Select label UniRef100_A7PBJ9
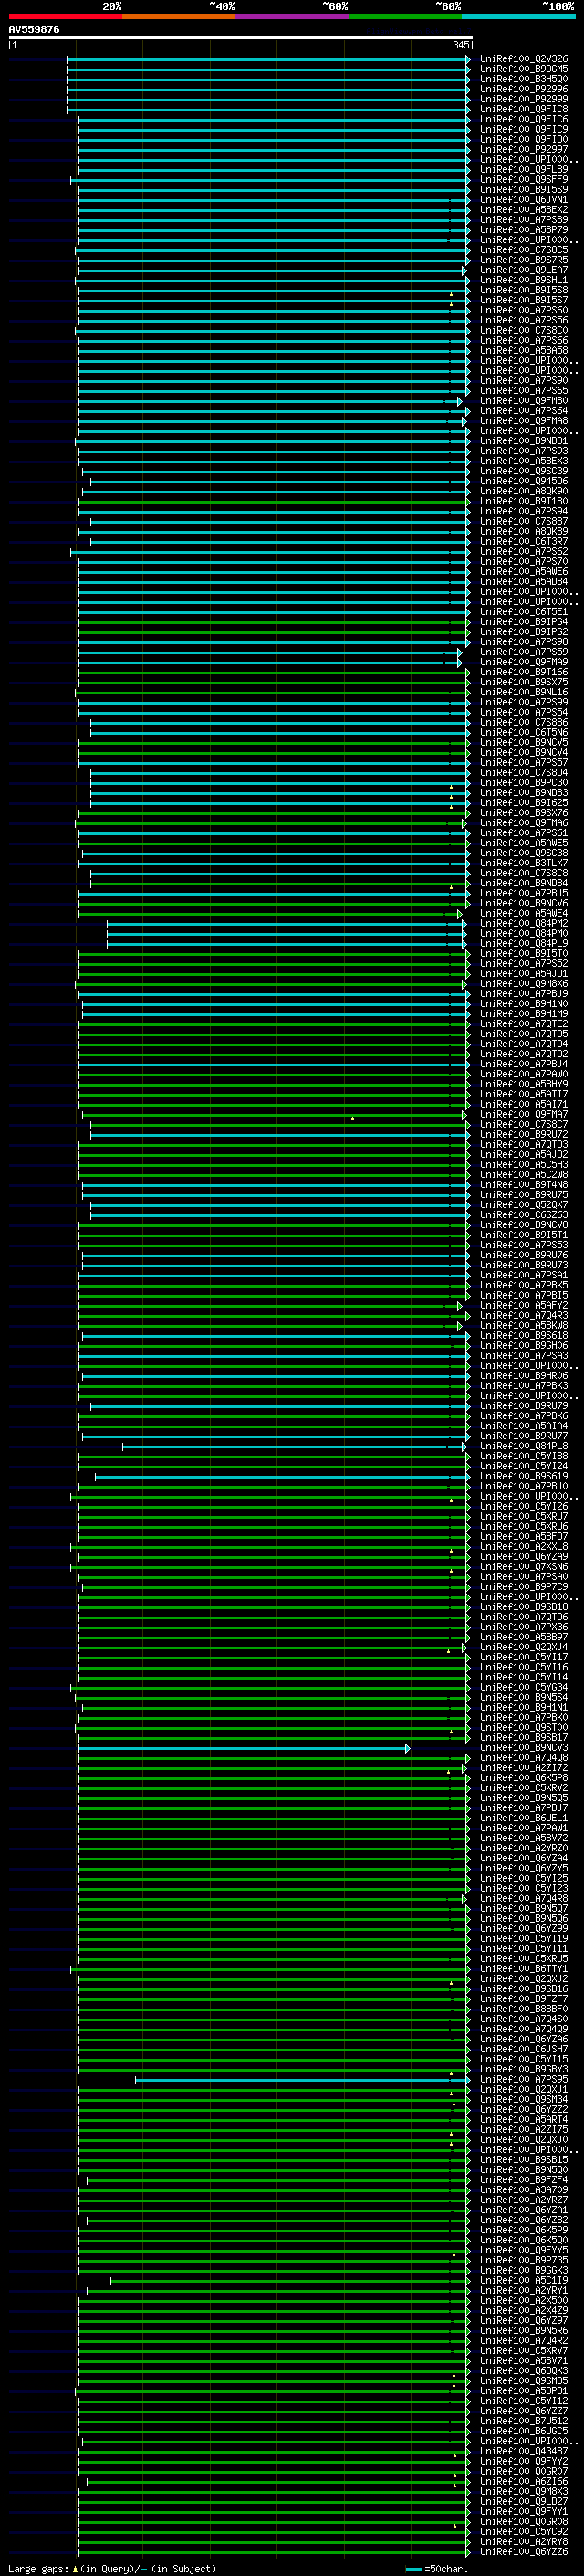Viewport: 584px width, 2576px height. tap(524, 994)
